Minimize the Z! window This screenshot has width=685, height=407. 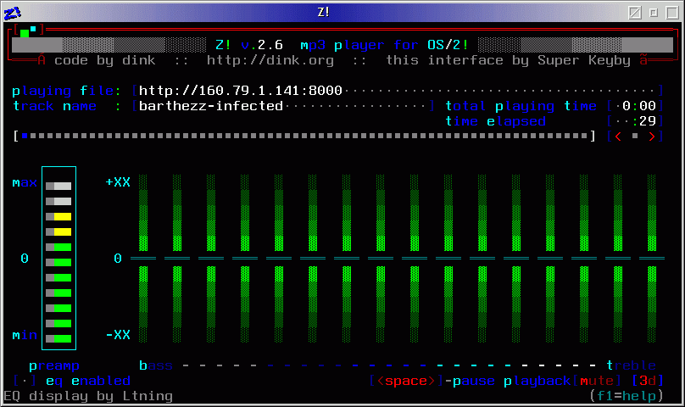click(x=654, y=13)
